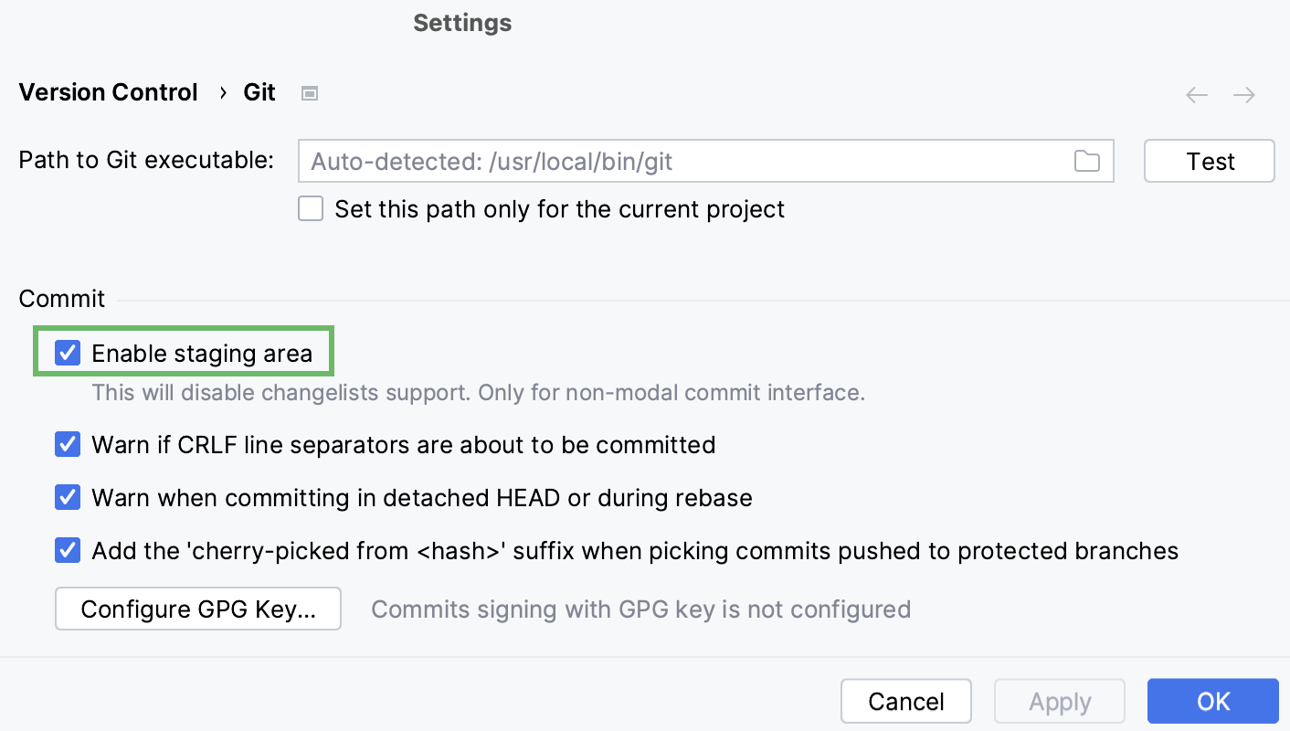Cancel the Settings dialog
This screenshot has height=731, width=1290.
905,702
